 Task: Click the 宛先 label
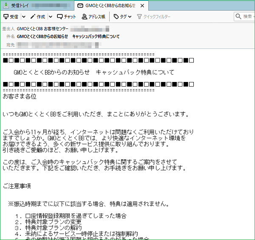click(x=11, y=45)
